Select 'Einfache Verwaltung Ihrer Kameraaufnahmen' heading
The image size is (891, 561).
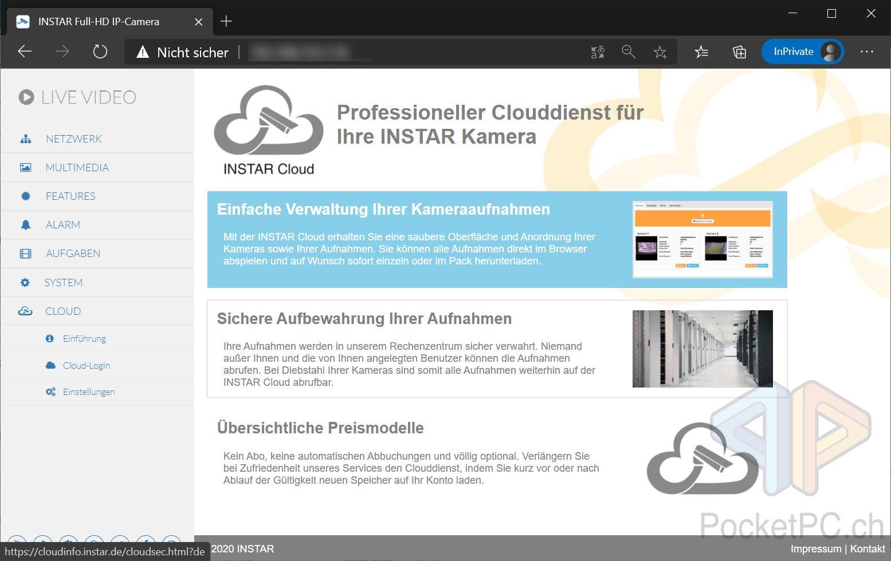click(x=383, y=210)
